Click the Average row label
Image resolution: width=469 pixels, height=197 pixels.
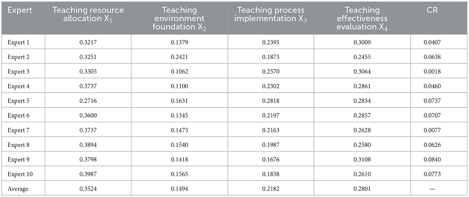coord(17,189)
